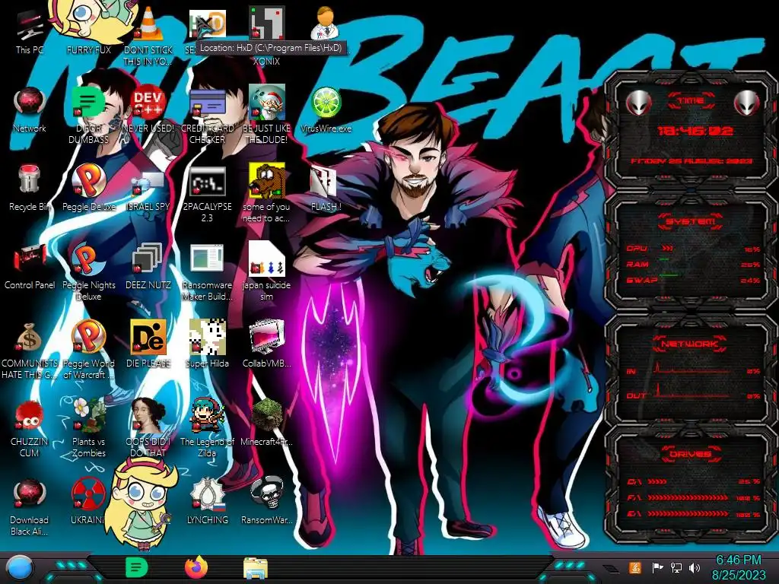Click the widget clock 18:46:02
Screen dimensions: 779x584
[x=695, y=131]
